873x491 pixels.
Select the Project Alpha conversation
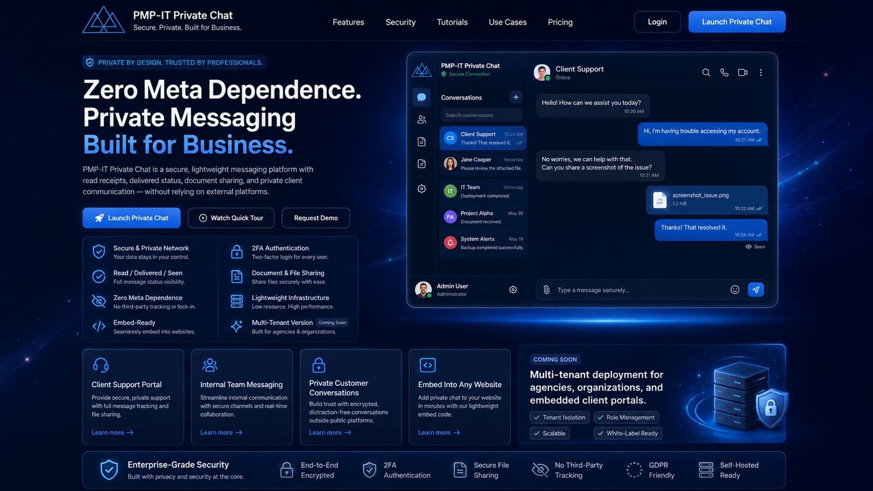[x=483, y=217]
